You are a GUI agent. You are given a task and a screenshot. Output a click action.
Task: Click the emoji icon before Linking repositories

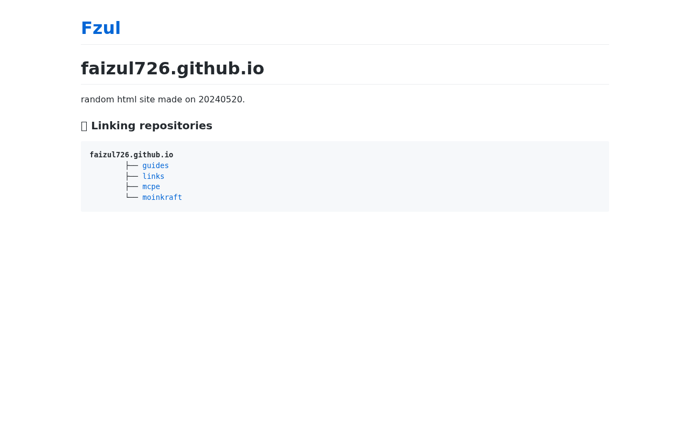(84, 126)
